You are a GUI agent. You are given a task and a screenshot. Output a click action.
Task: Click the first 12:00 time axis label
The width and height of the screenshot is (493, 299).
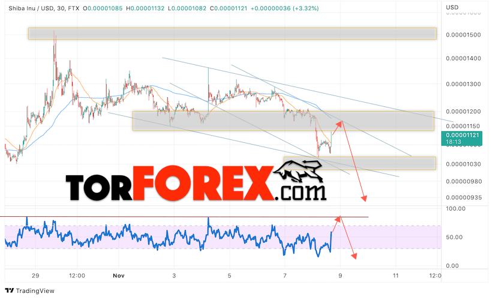click(x=77, y=276)
